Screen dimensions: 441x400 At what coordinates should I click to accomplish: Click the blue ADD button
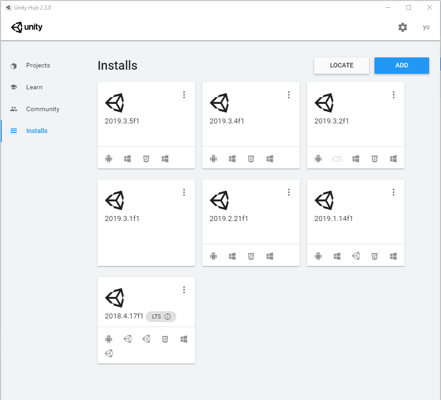click(x=402, y=65)
